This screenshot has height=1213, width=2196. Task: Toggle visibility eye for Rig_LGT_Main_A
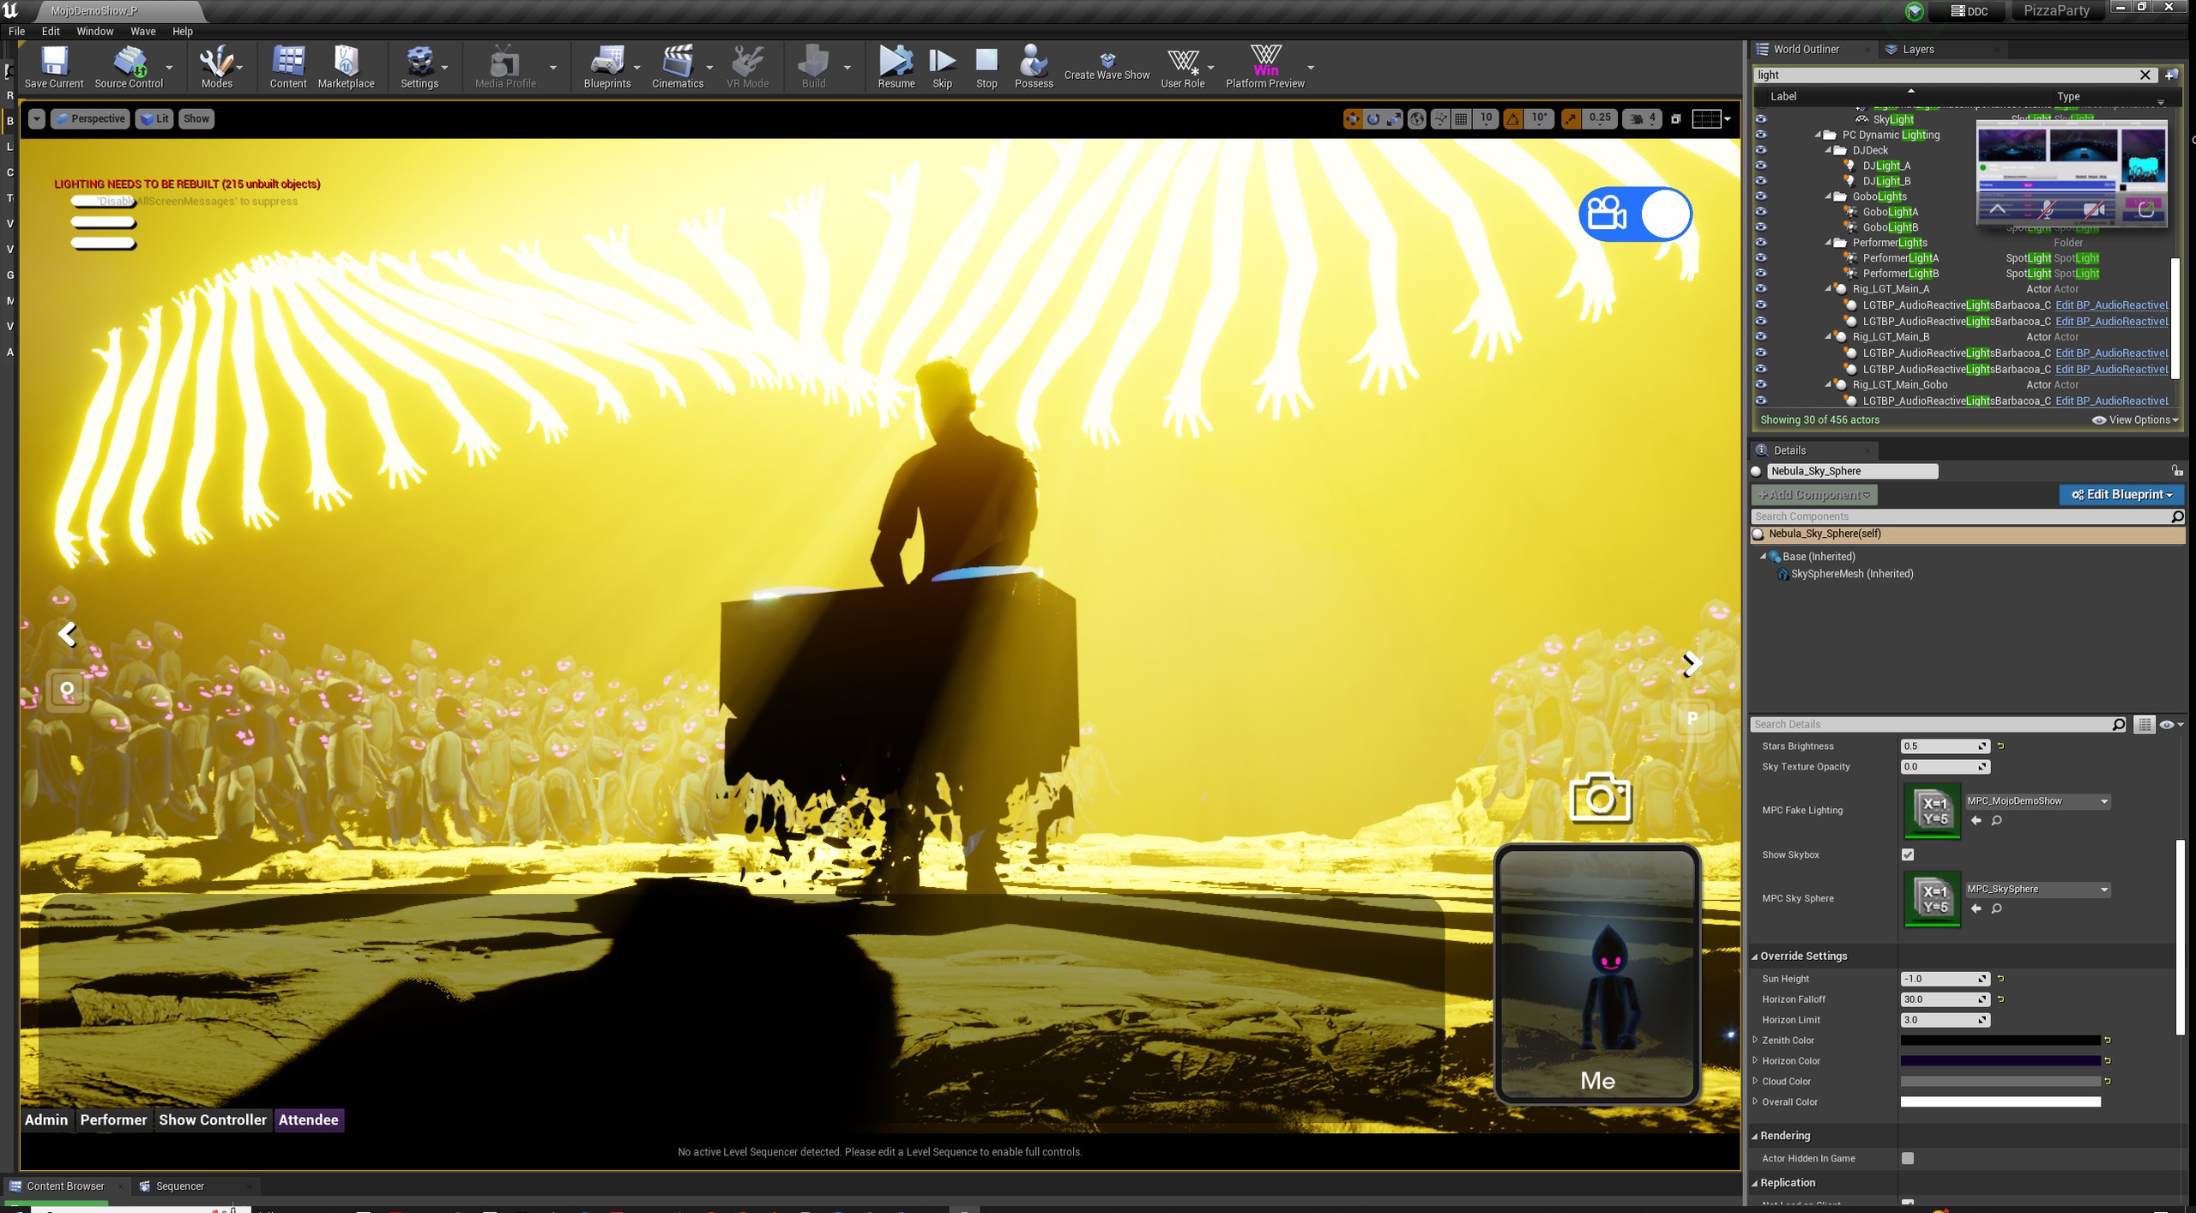tap(1761, 289)
